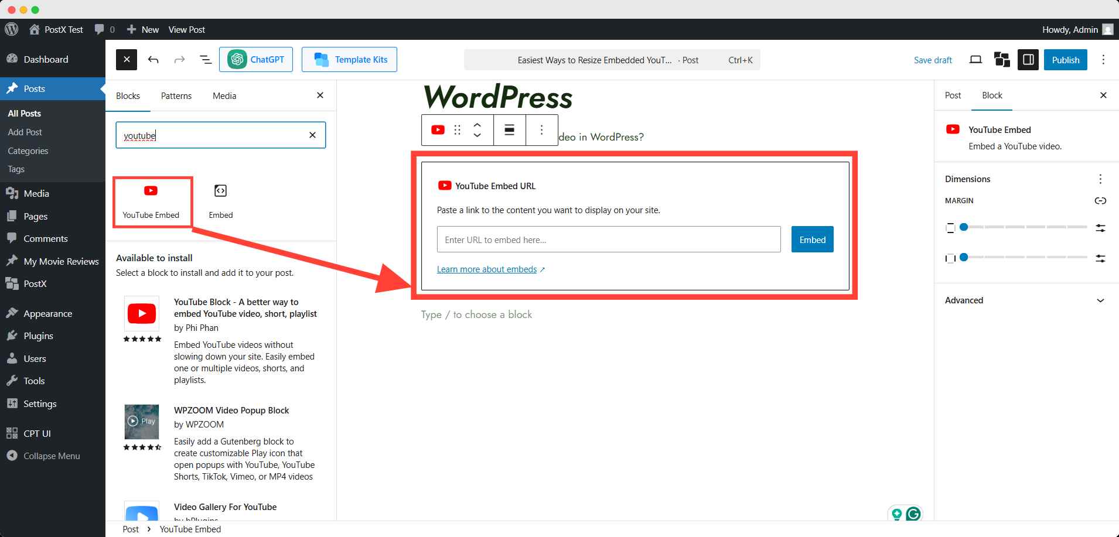Viewport: 1119px width, 537px height.
Task: Close the settings sidebar
Action: (x=1103, y=95)
